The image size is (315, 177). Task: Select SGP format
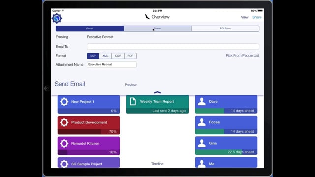tap(93, 56)
